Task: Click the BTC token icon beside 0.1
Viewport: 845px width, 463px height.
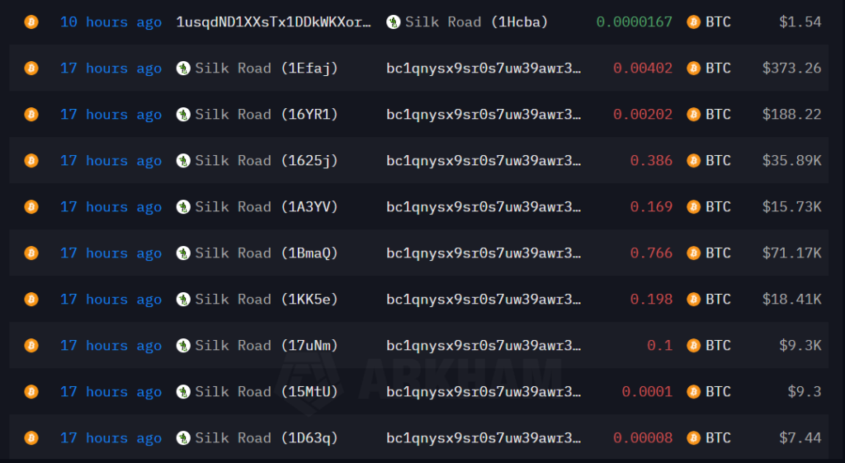Action: click(693, 346)
